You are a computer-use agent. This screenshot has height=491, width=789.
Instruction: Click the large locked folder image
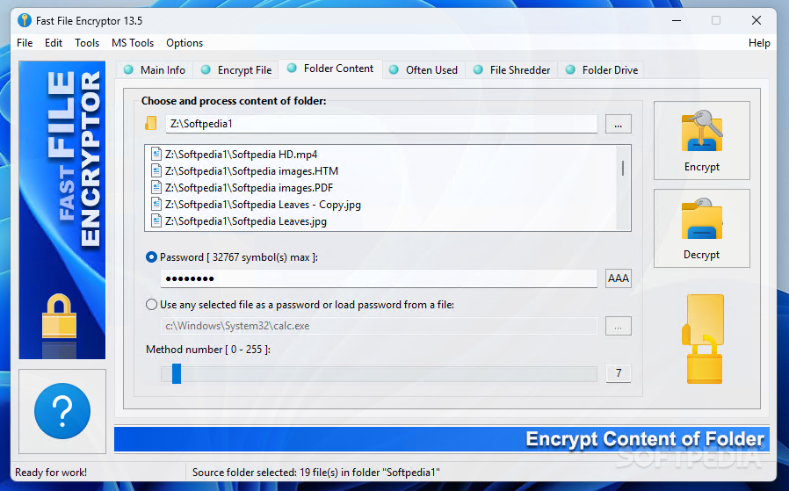tap(703, 338)
